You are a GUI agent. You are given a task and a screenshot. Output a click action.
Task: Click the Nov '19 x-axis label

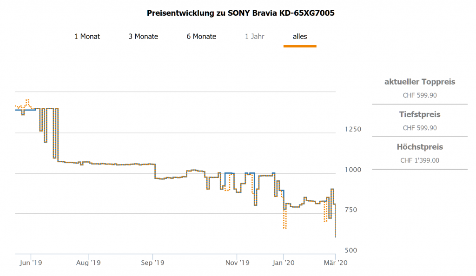point(238,263)
